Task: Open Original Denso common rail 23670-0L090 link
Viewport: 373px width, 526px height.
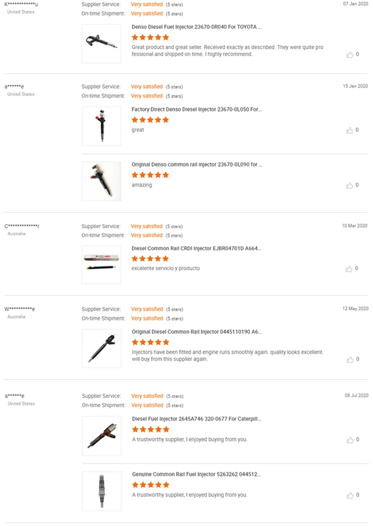Action: point(197,164)
